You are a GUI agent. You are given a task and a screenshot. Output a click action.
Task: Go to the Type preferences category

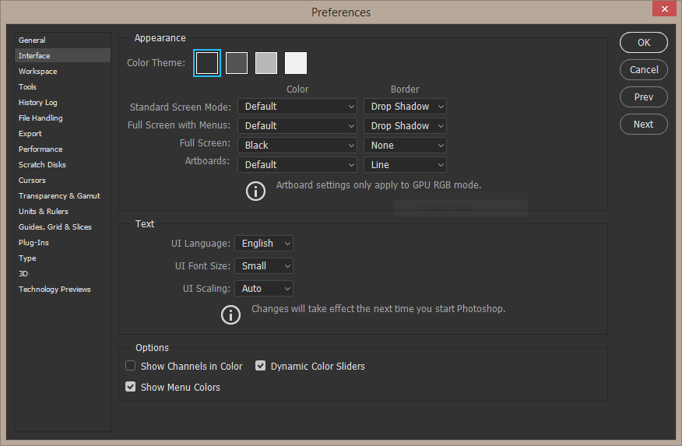click(x=62, y=258)
